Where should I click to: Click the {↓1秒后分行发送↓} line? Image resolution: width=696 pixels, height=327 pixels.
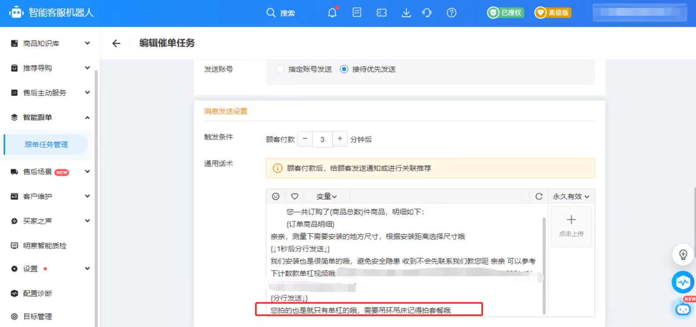pyautogui.click(x=300, y=249)
